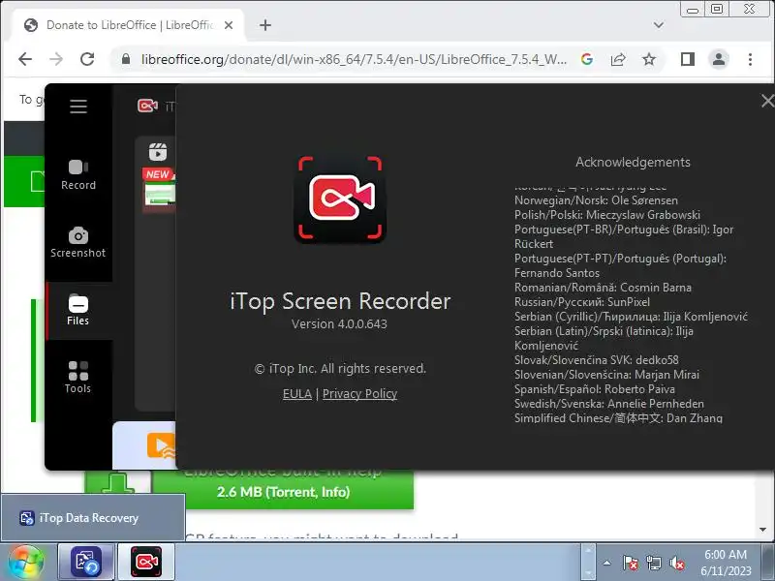Open the Tools section in sidebar
Image resolution: width=775 pixels, height=581 pixels.
point(78,378)
